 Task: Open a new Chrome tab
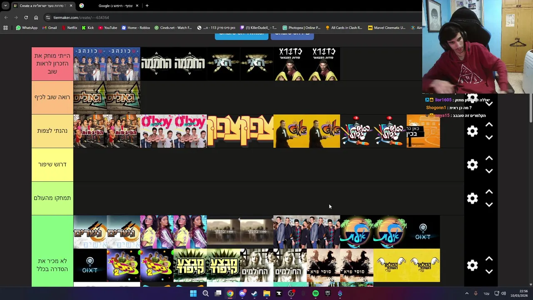tap(147, 6)
